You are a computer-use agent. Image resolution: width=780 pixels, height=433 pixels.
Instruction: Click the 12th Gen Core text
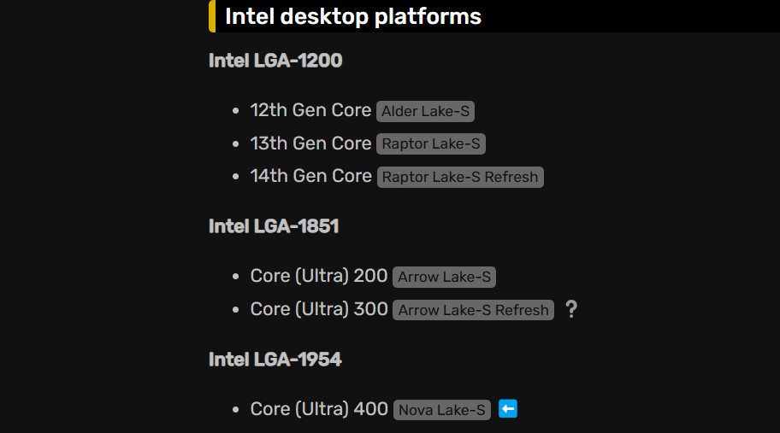(x=310, y=110)
